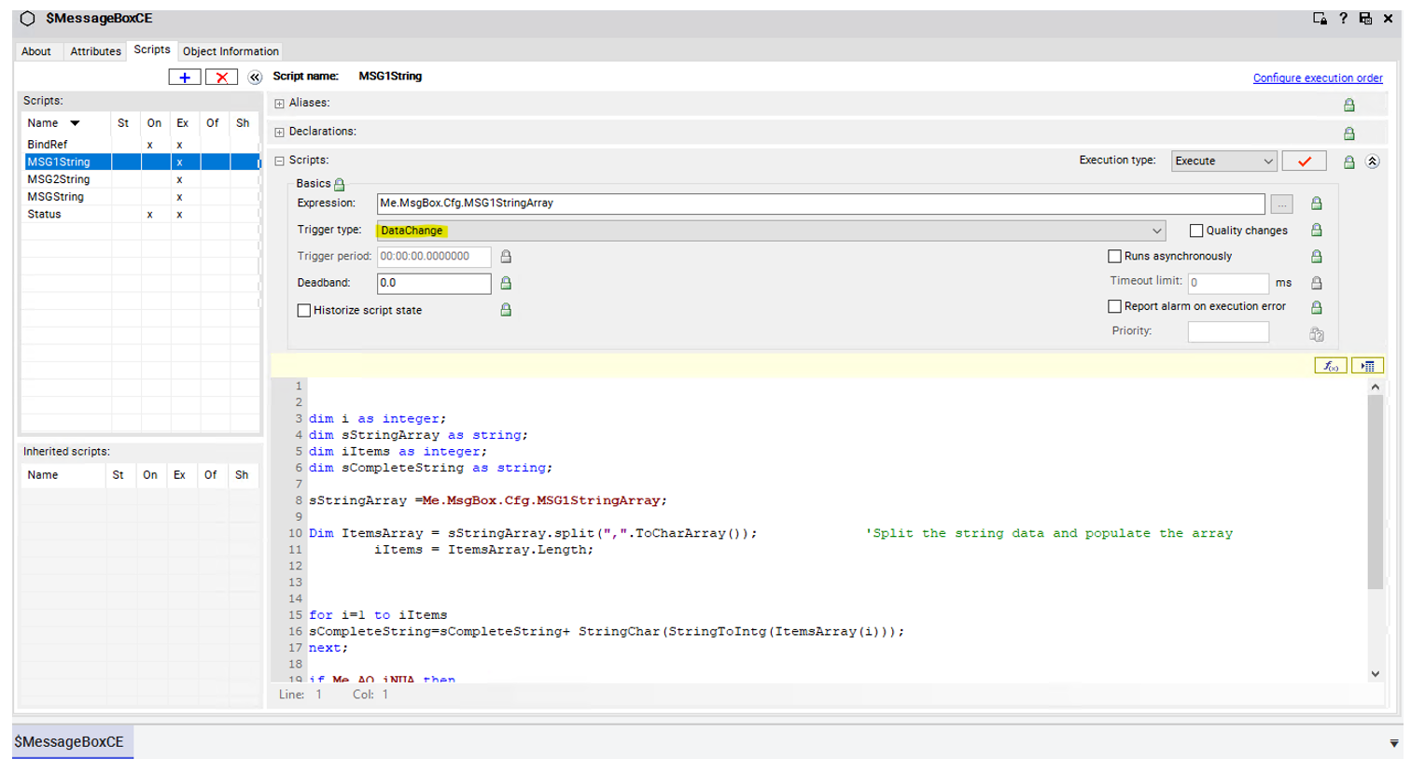Click the code editor scrollbar thumb
Screen dimensions: 1411x773
(1376, 492)
